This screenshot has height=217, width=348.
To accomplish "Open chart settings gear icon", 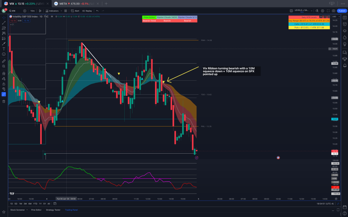I will [322, 11].
